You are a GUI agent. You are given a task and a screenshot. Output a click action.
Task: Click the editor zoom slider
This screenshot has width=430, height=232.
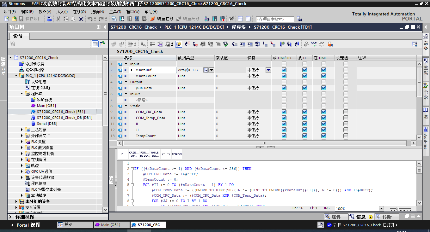397,209
